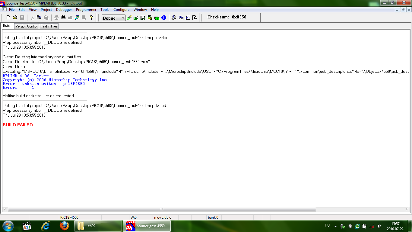This screenshot has height=232, width=412.
Task: Click the Make icon after the info icon
Action: tap(174, 18)
